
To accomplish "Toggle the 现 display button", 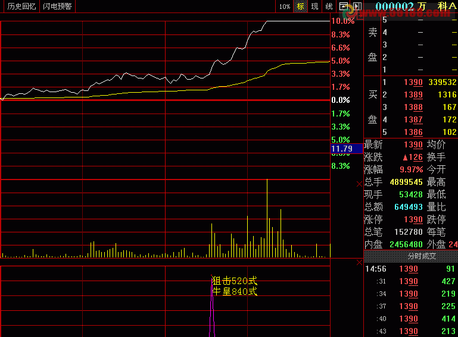I will tap(314, 7).
